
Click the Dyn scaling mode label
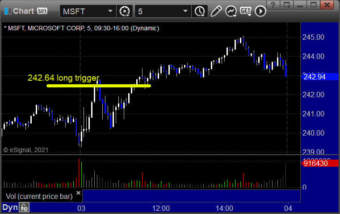10,207
